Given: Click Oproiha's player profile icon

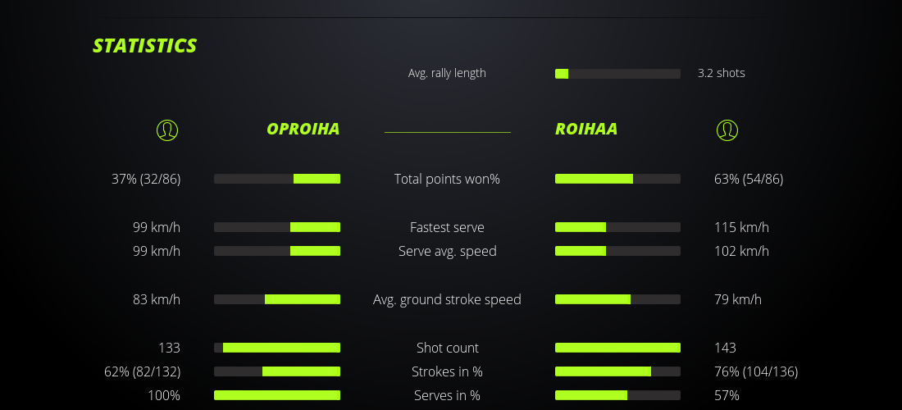Looking at the screenshot, I should pos(167,130).
